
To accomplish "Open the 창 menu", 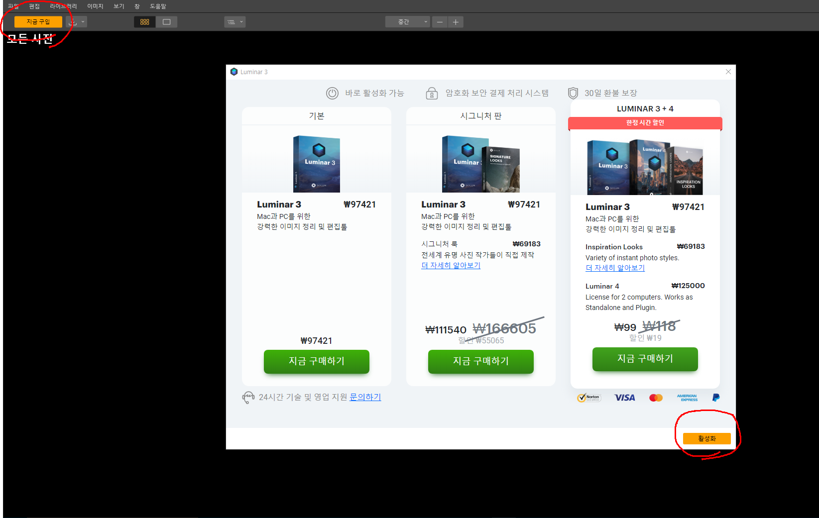I will (137, 6).
